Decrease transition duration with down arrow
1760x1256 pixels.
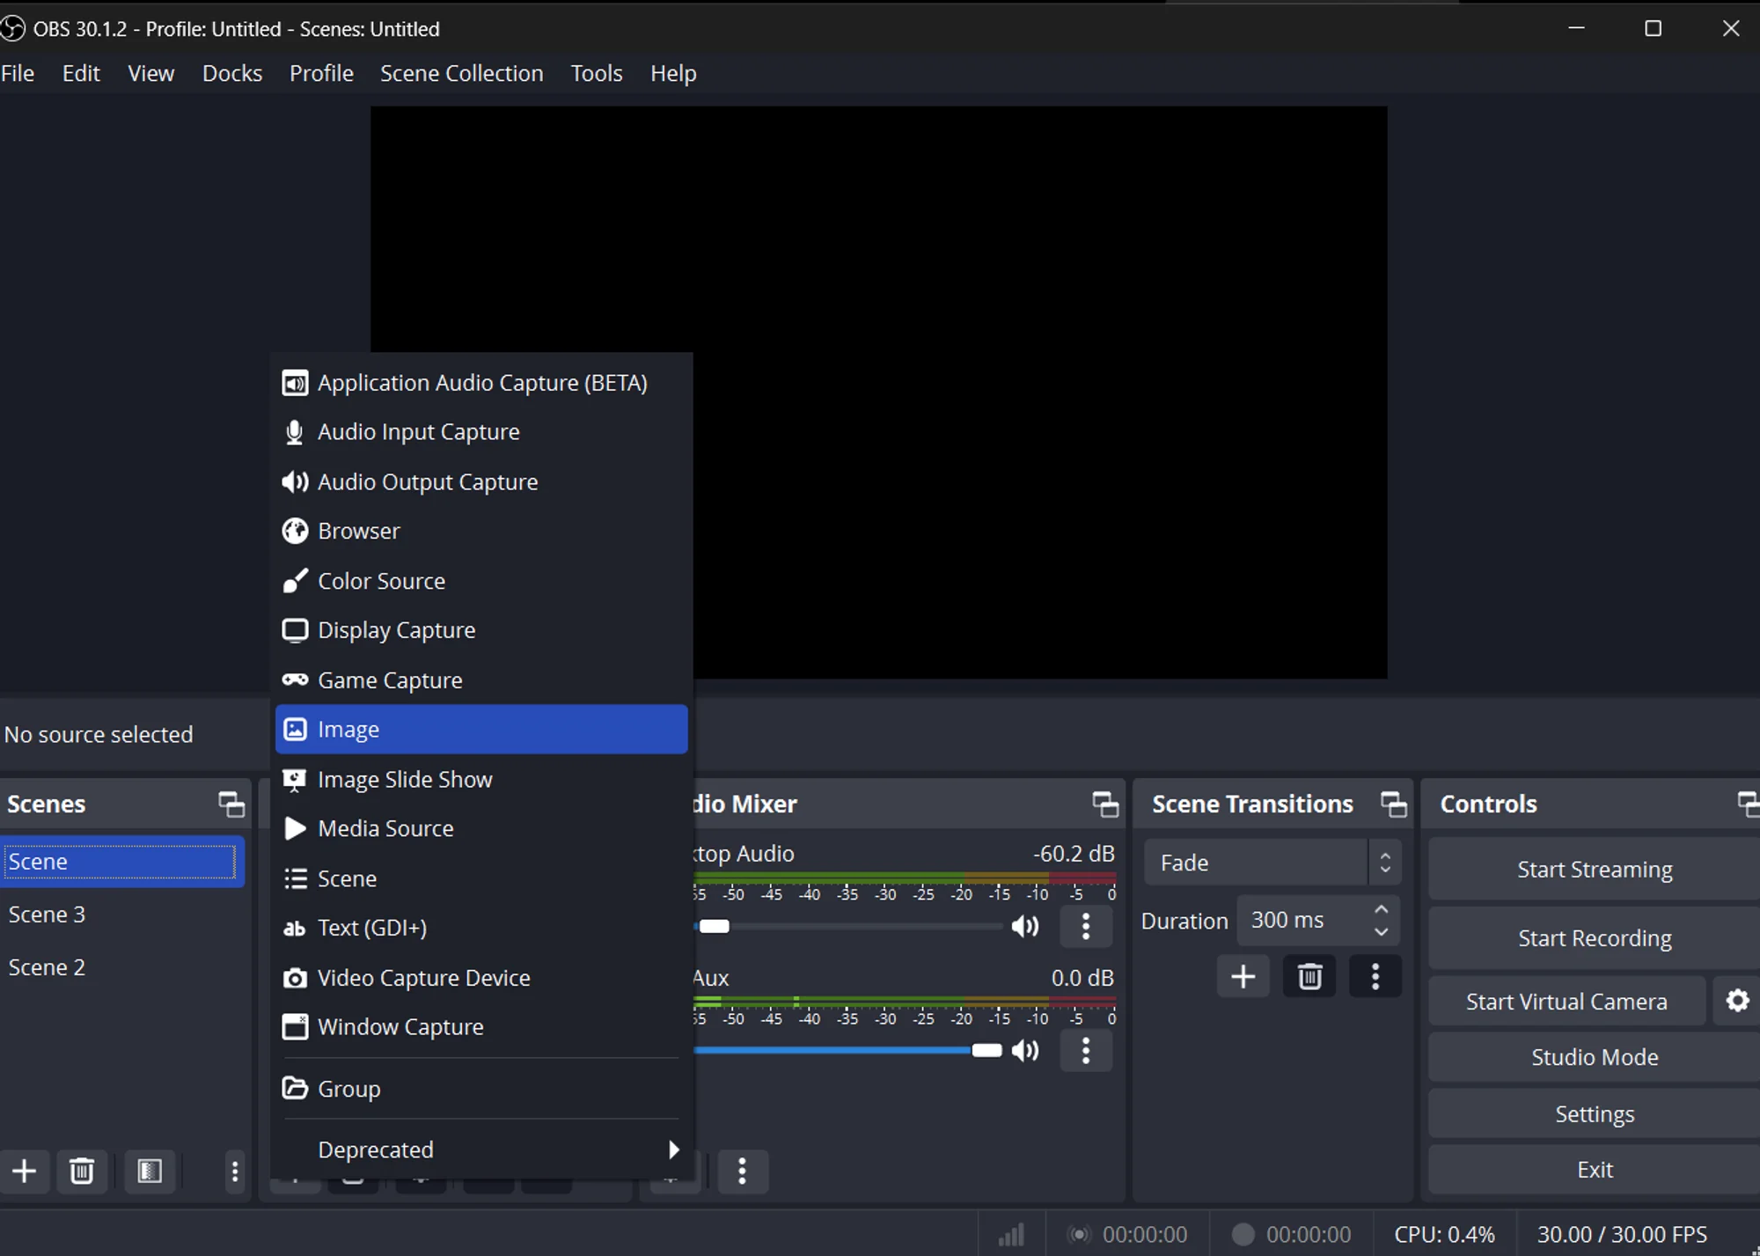[x=1382, y=931]
